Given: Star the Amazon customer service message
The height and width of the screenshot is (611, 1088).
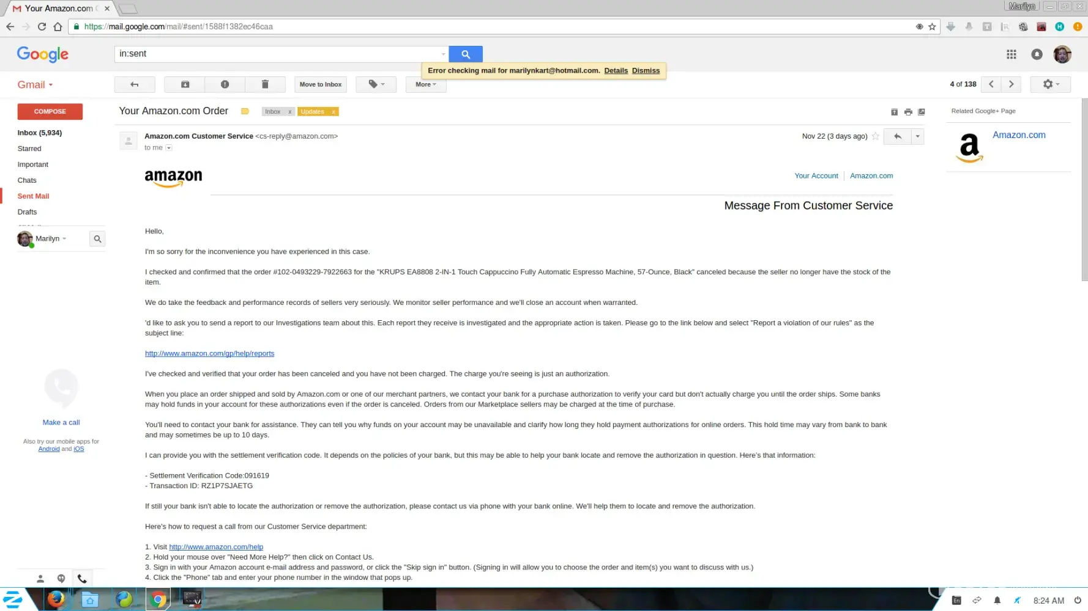Looking at the screenshot, I should tap(876, 136).
